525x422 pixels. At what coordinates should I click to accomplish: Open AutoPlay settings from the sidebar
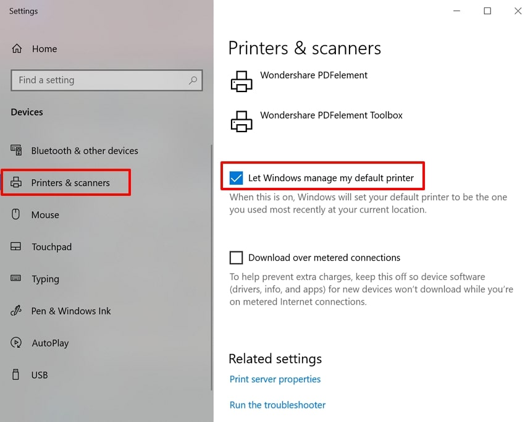tap(49, 343)
